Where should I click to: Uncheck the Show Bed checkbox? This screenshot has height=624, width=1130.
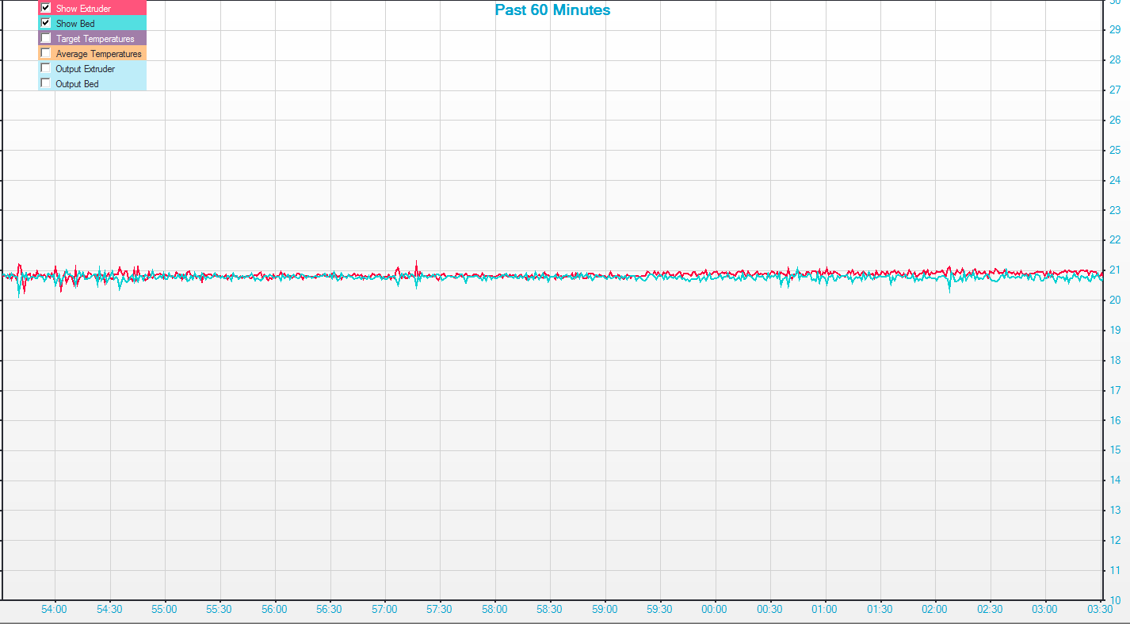[46, 23]
